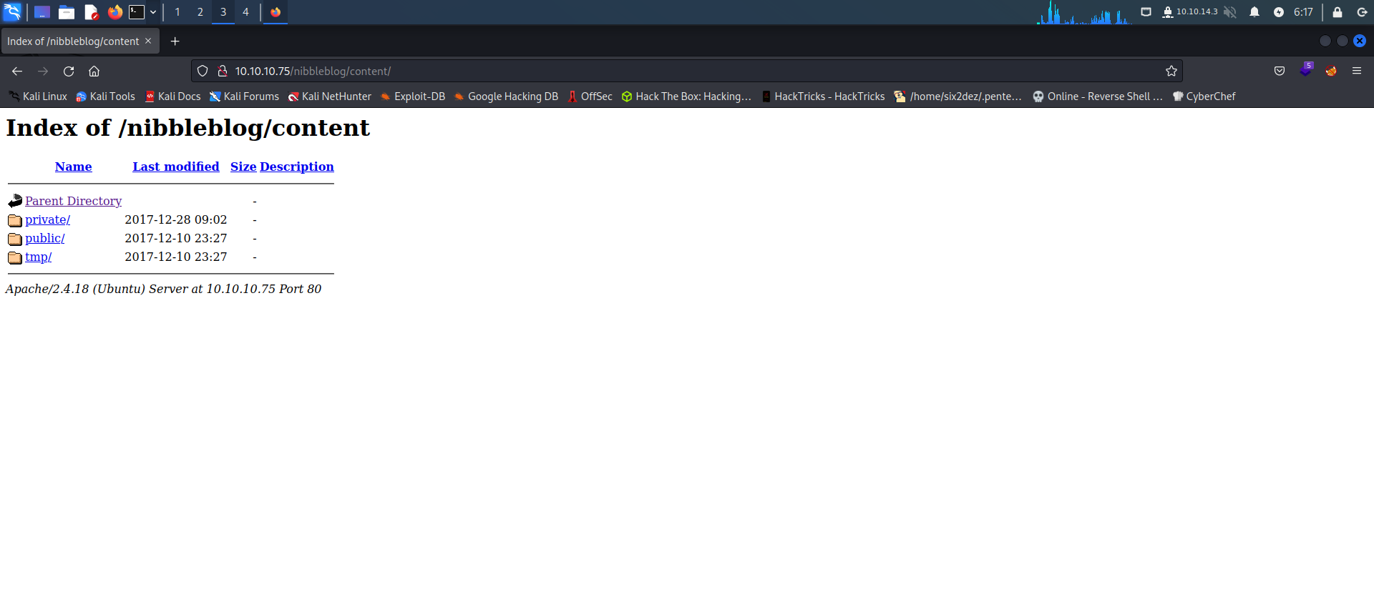Open the Kali Linux bookmark
This screenshot has width=1374, height=614.
coord(38,96)
